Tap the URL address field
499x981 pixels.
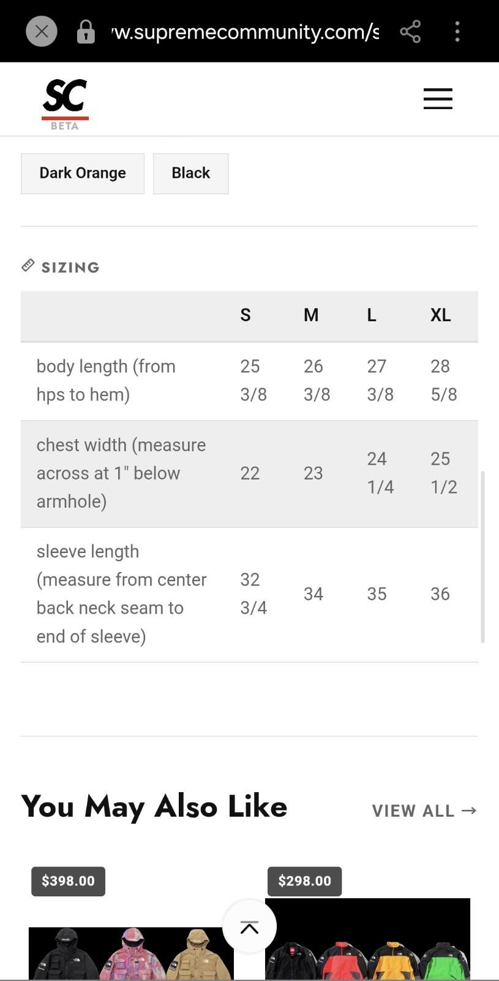(x=245, y=31)
